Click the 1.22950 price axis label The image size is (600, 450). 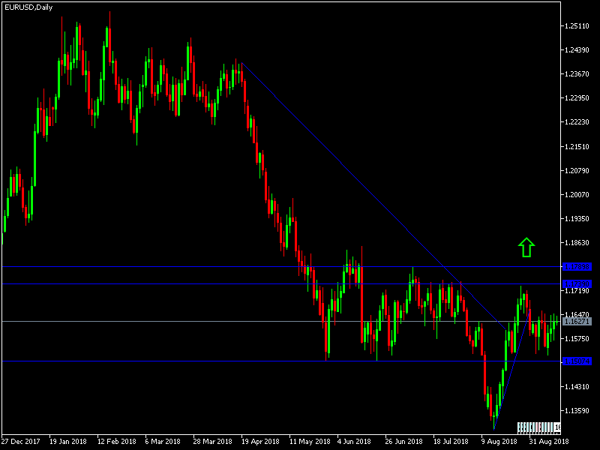coord(577,98)
